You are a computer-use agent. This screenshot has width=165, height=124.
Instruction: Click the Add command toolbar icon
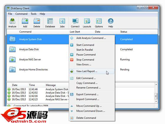25,21
